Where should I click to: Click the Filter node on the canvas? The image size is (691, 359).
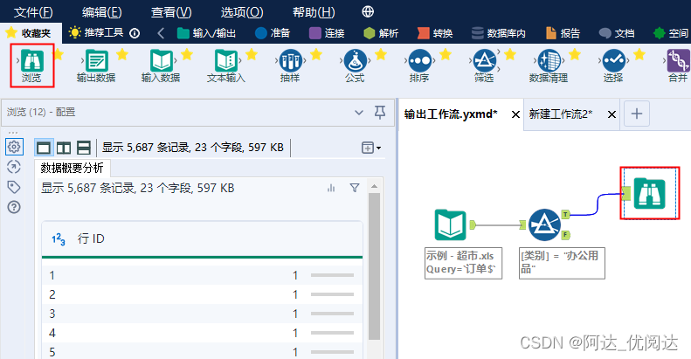[x=545, y=224]
